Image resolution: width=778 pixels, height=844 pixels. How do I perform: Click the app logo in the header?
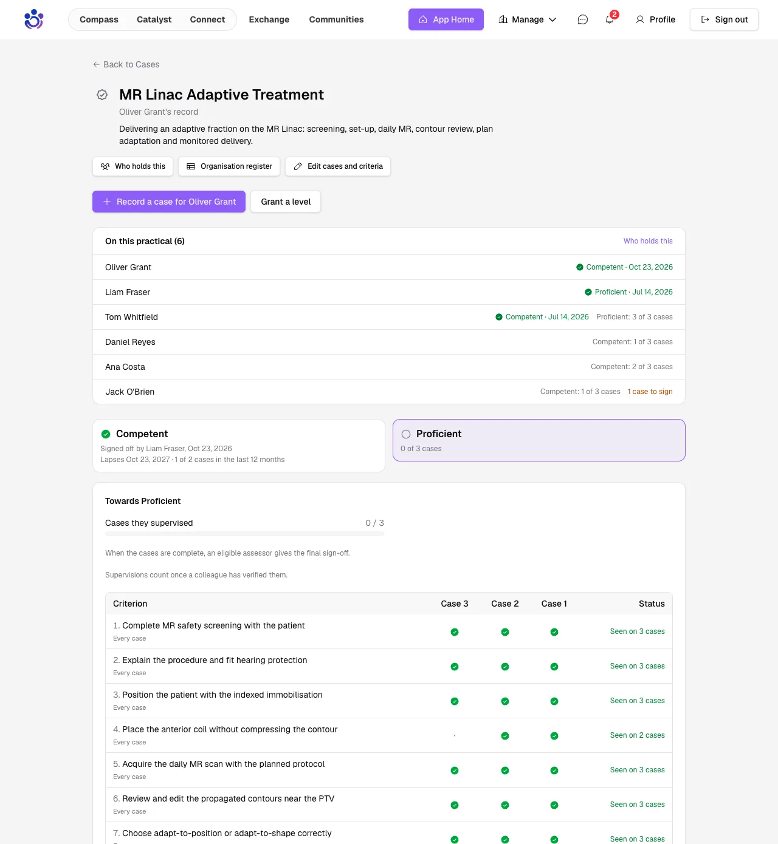click(x=34, y=19)
